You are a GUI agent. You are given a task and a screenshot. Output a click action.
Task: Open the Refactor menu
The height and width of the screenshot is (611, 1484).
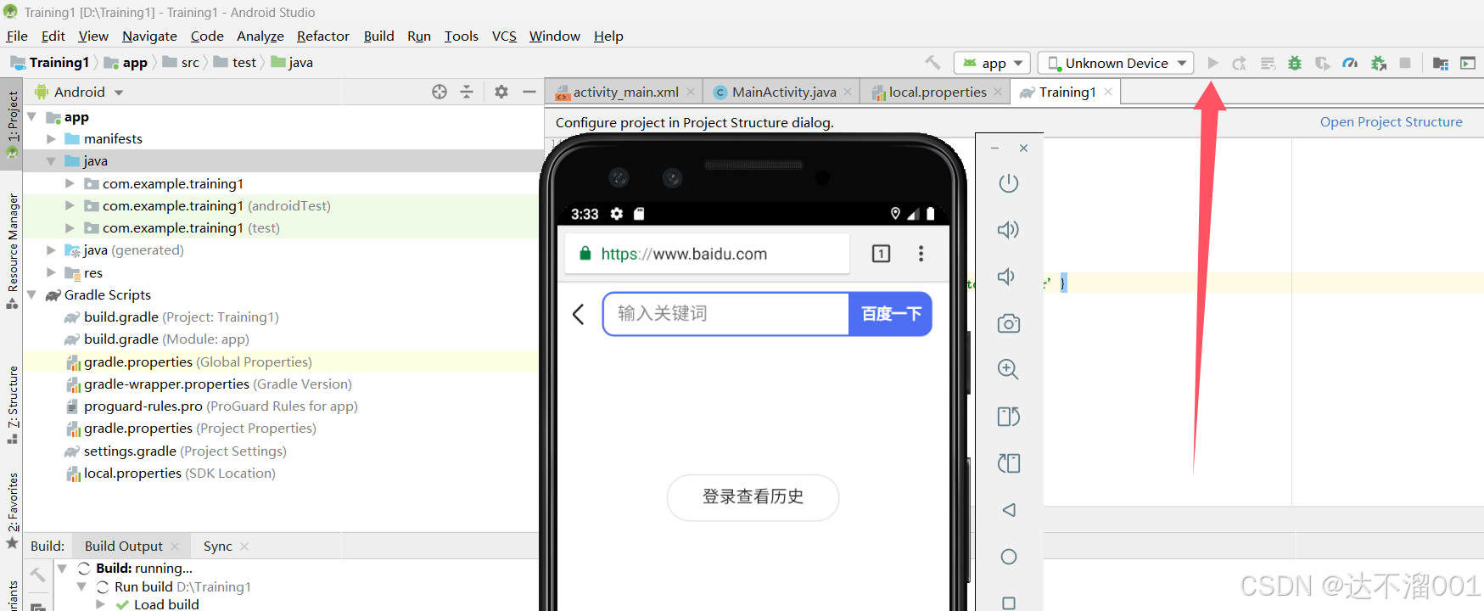(323, 36)
